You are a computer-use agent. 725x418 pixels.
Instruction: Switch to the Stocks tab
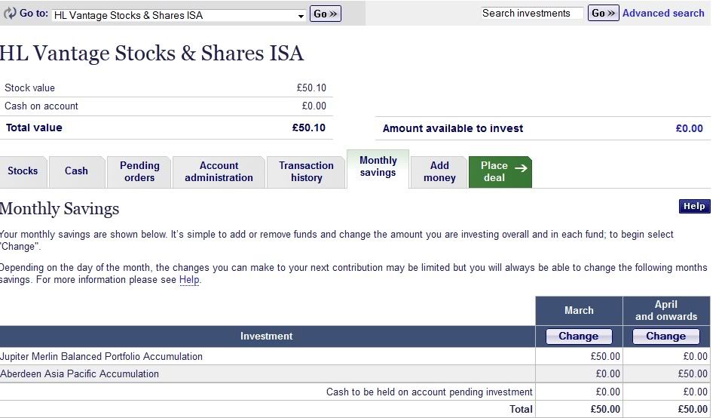[x=23, y=171]
